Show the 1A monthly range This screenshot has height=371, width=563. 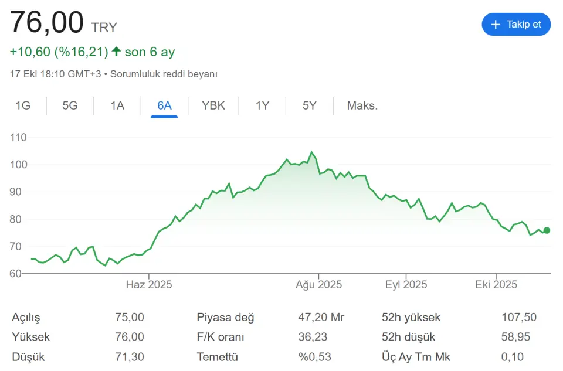(117, 106)
